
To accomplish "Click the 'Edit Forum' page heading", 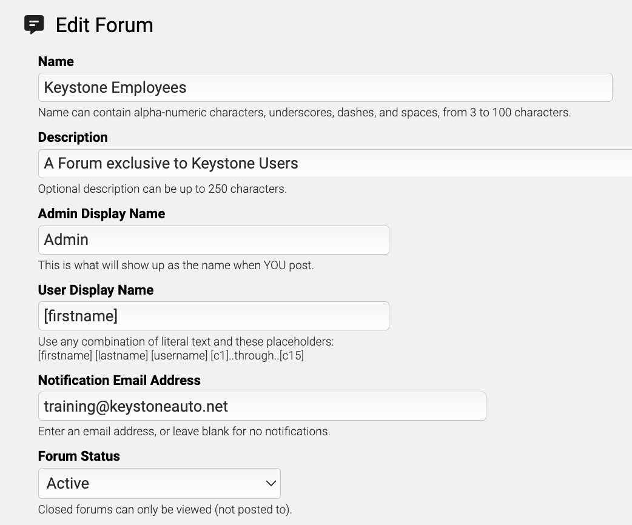I will pyautogui.click(x=104, y=25).
